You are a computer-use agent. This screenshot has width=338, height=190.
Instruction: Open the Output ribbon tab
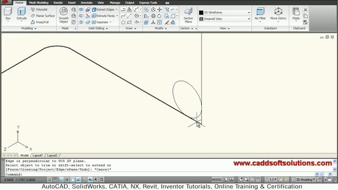(x=129, y=3)
